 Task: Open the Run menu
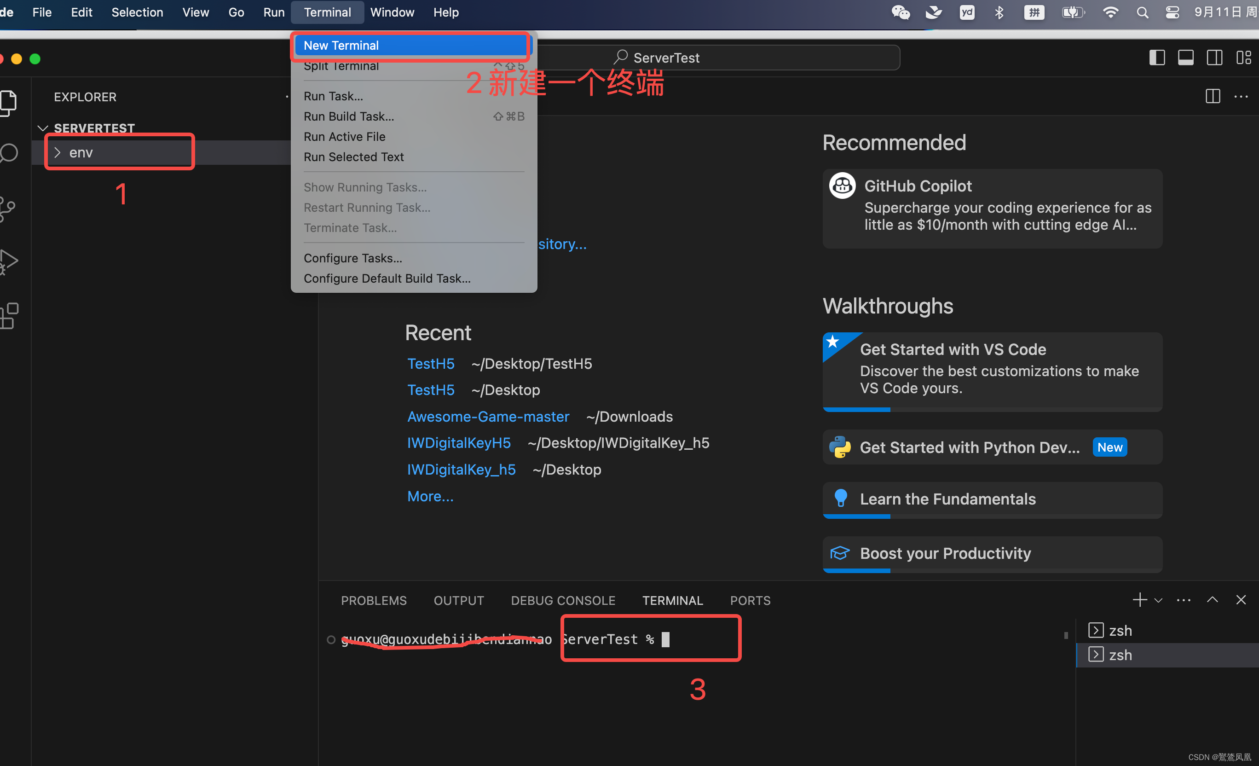(x=274, y=12)
